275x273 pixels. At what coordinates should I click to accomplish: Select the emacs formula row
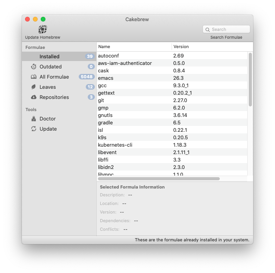tap(172, 78)
